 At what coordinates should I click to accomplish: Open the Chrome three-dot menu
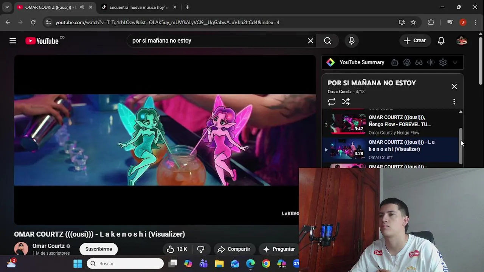[475, 22]
